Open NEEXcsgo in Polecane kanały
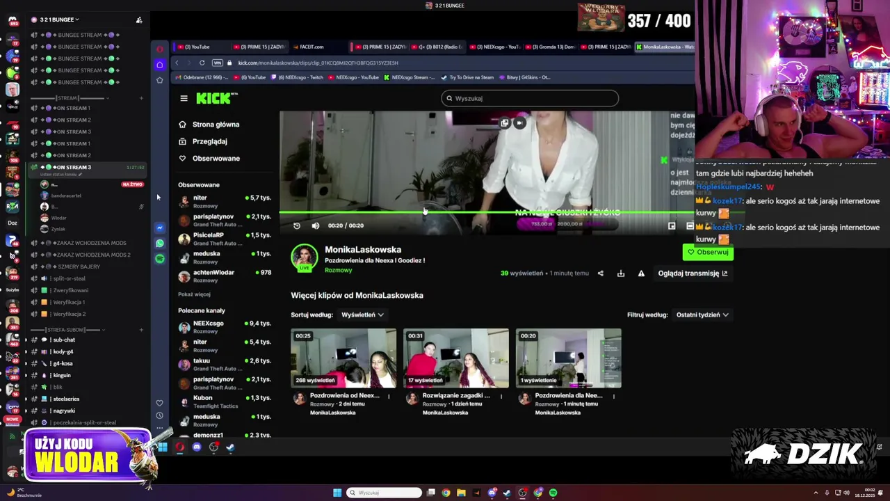Viewport: 890px width, 501px height. click(x=225, y=328)
